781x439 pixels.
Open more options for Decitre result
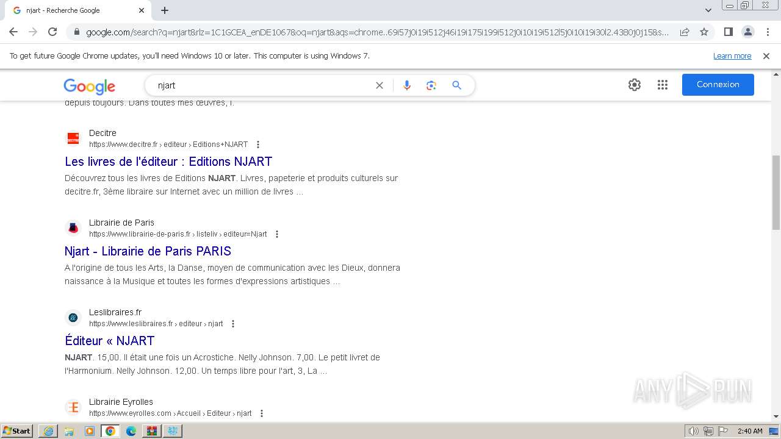click(x=258, y=145)
